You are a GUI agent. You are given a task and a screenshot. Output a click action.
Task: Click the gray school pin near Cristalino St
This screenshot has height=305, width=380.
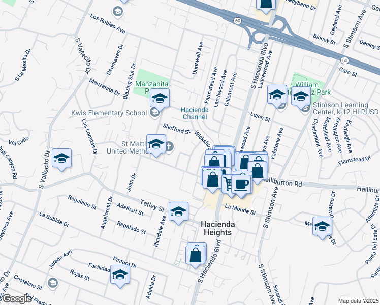[x=53, y=283]
